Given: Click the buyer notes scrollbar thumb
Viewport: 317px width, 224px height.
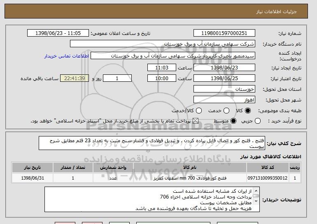Looking at the screenshot, I should tap(256, 196).
